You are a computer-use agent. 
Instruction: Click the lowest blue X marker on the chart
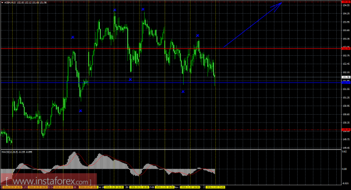(81, 111)
